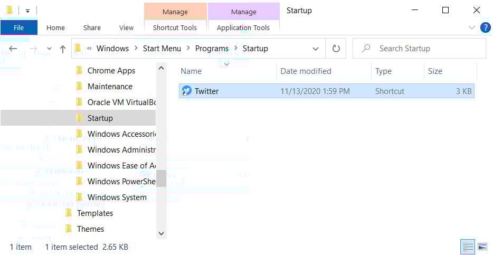The height and width of the screenshot is (255, 493).
Task: Minimize the Startup window
Action: (x=415, y=11)
